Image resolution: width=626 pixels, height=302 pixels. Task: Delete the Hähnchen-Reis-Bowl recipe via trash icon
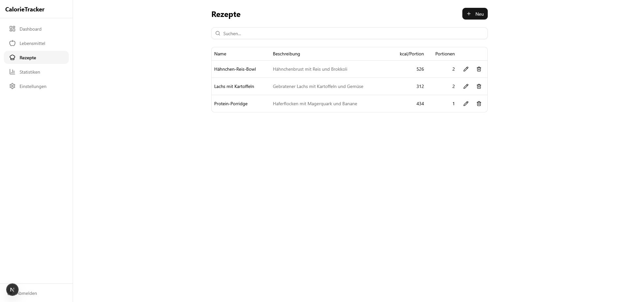[x=479, y=69]
